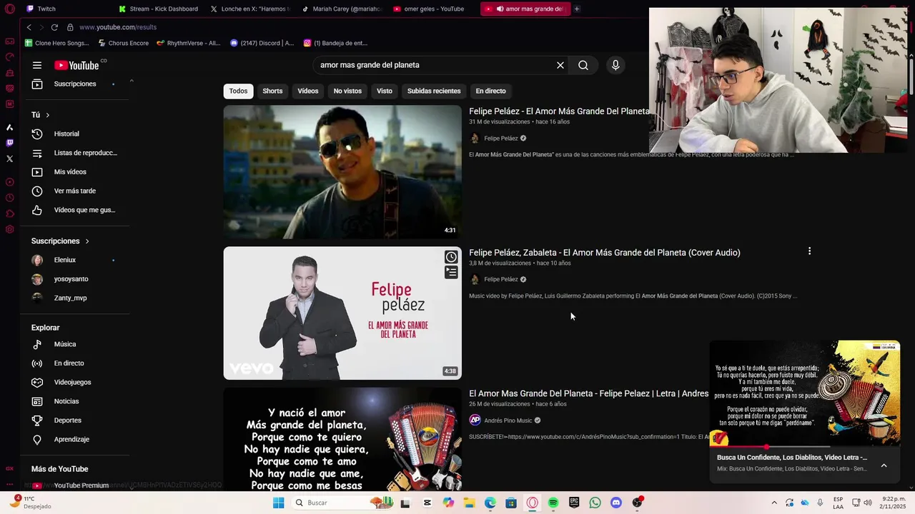915x514 pixels.
Task: Open Videos que me gustan
Action: 74,210
